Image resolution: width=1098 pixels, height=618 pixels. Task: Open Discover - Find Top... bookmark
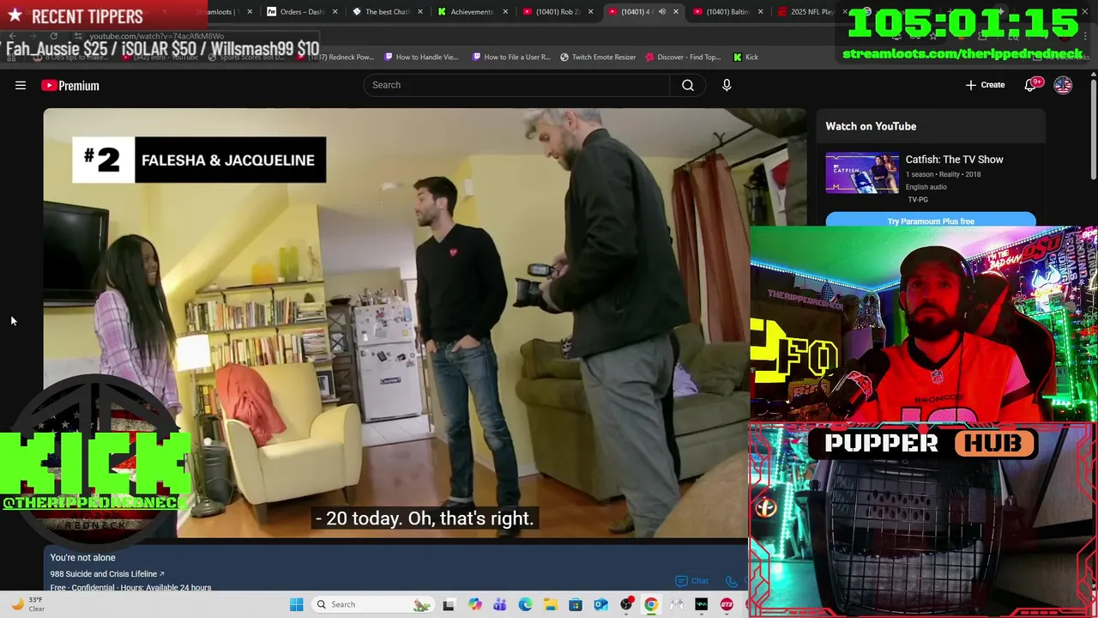pyautogui.click(x=683, y=57)
